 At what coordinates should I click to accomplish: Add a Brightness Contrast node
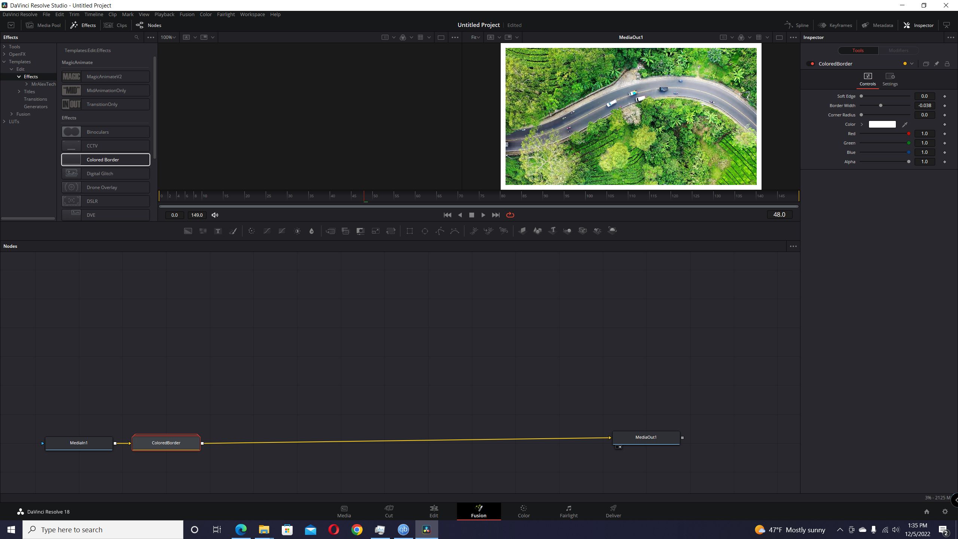[x=297, y=231]
